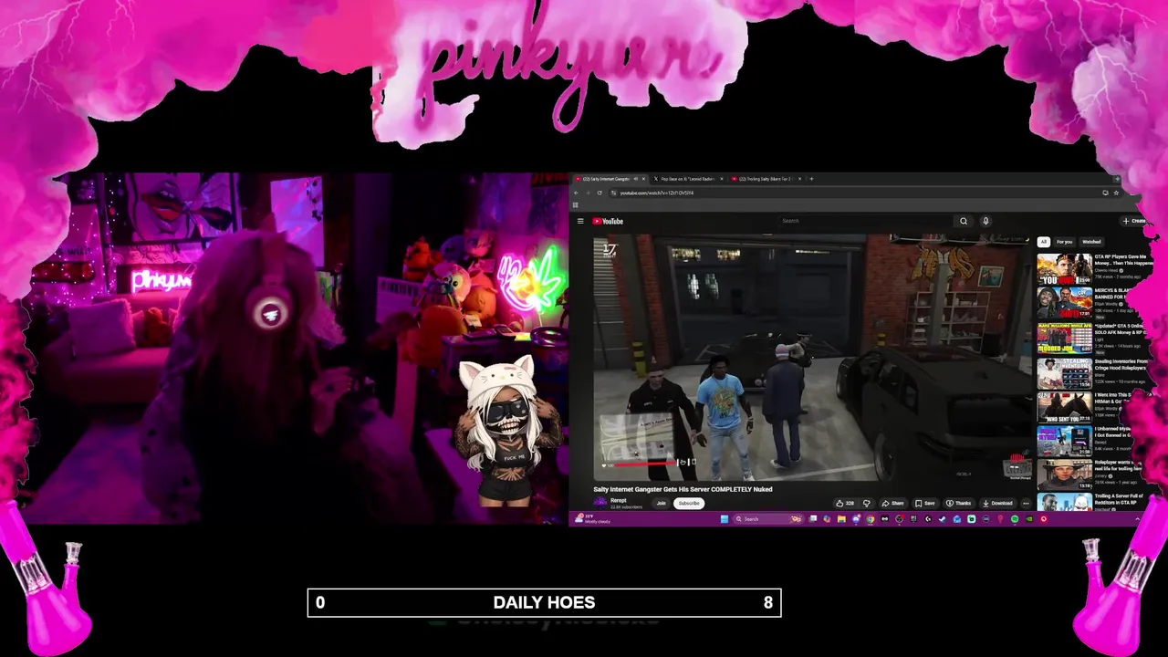Open File Explorer folder icon in taskbar
1168x657 pixels.
[841, 519]
